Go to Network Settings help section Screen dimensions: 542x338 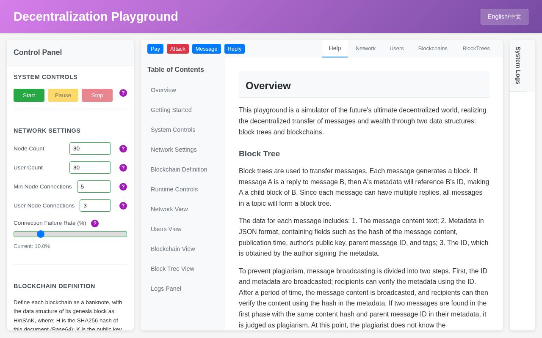tap(183, 150)
